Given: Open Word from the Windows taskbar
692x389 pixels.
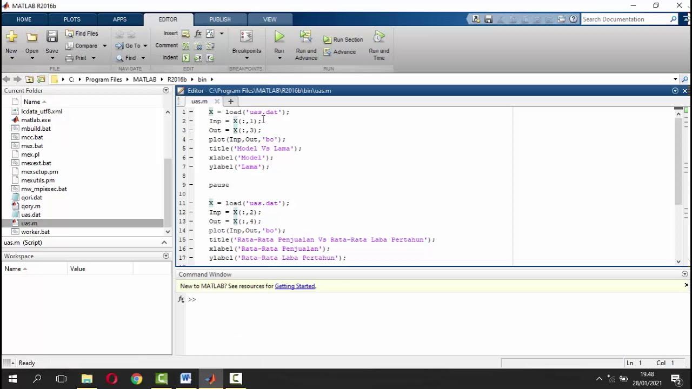Looking at the screenshot, I should click(x=185, y=379).
